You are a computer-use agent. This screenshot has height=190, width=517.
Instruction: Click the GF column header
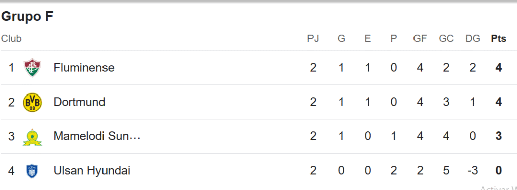click(420, 39)
